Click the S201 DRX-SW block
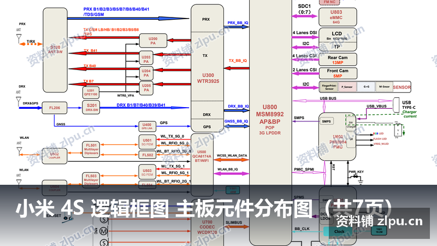Viewport: 437px width, 246px height. coord(91,107)
